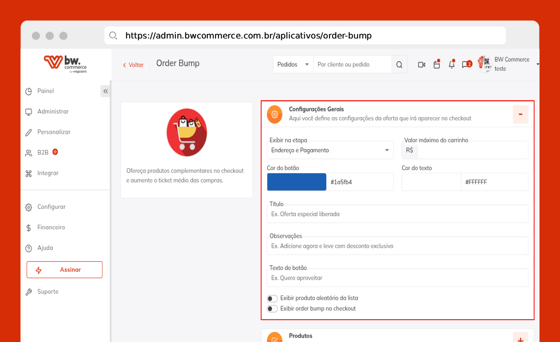Enable Exibir produto aleatório da lista toggle

272,298
